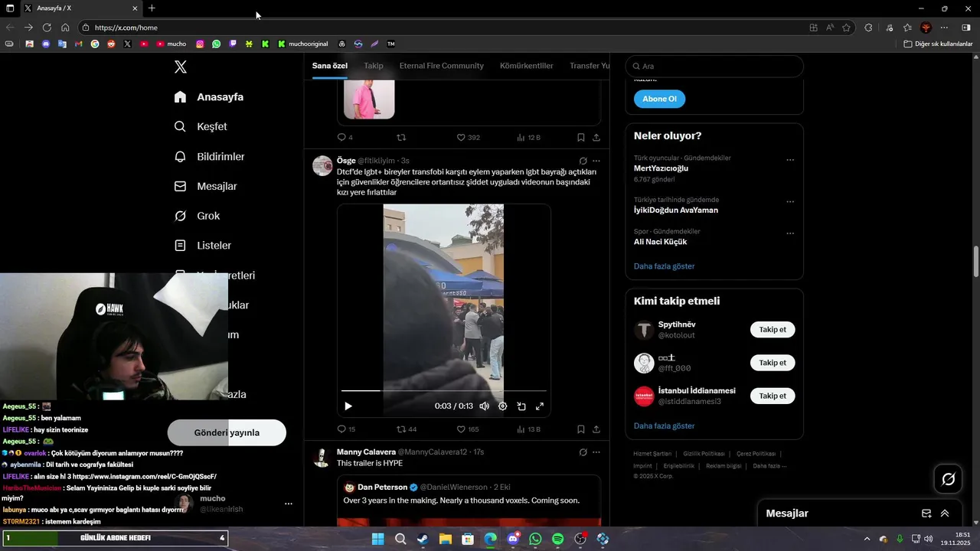Image resolution: width=980 pixels, height=551 pixels.
Task: Open Mesajlar in the left navigation
Action: pyautogui.click(x=205, y=186)
